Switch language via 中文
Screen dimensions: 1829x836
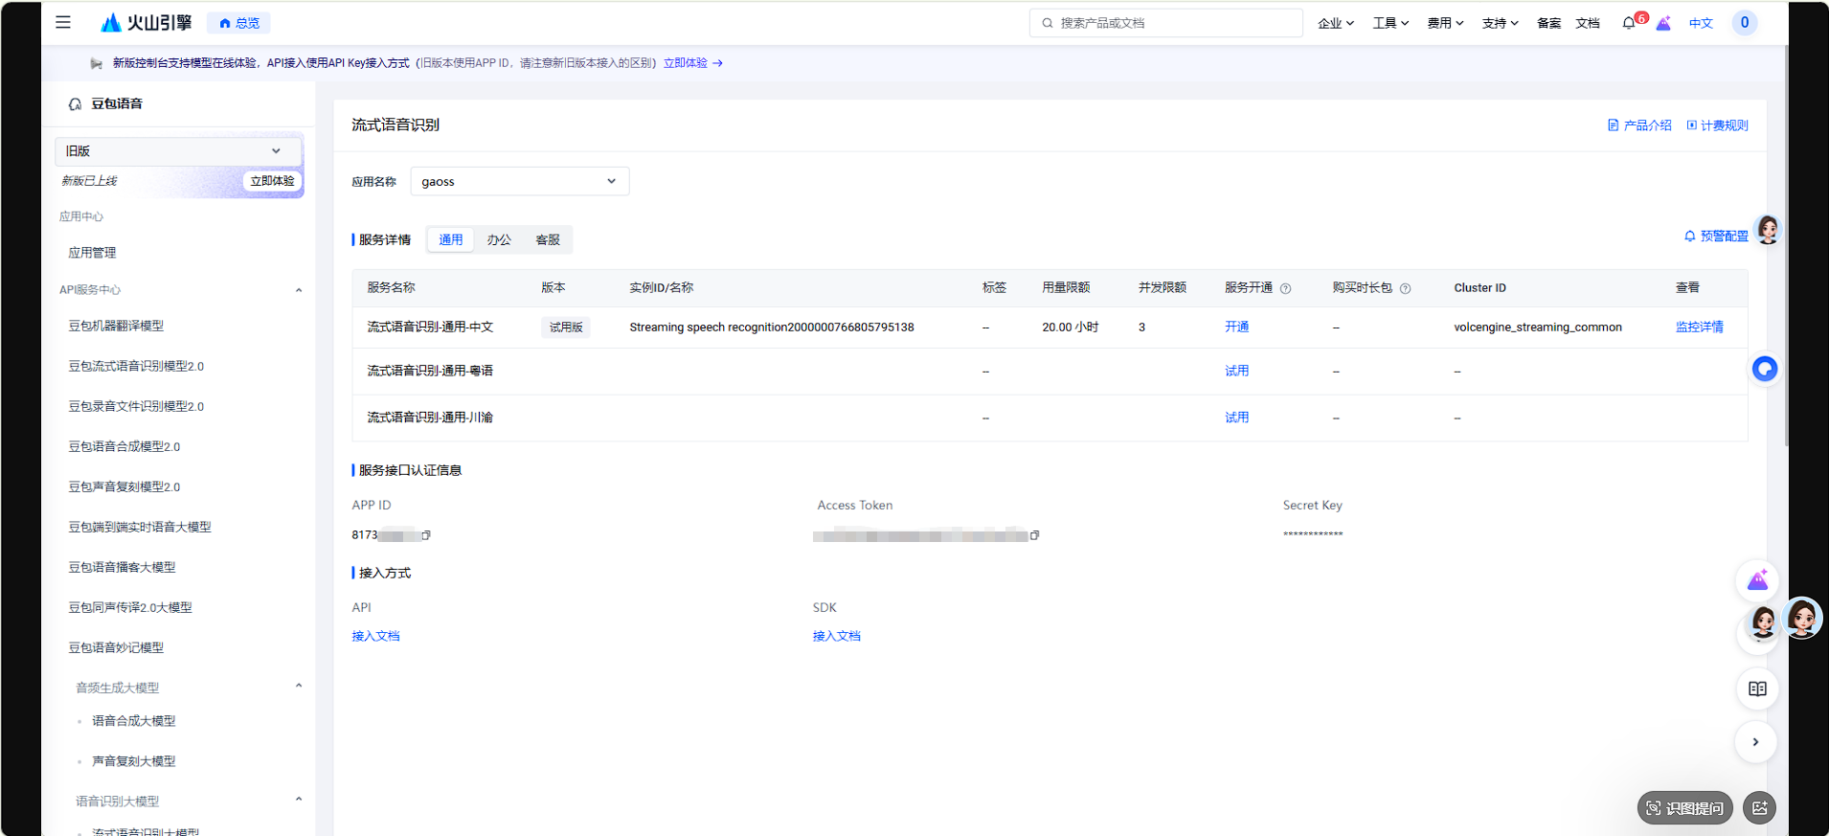pyautogui.click(x=1701, y=23)
